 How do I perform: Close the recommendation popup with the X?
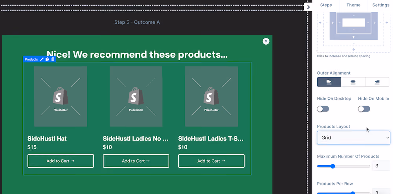[x=266, y=41]
